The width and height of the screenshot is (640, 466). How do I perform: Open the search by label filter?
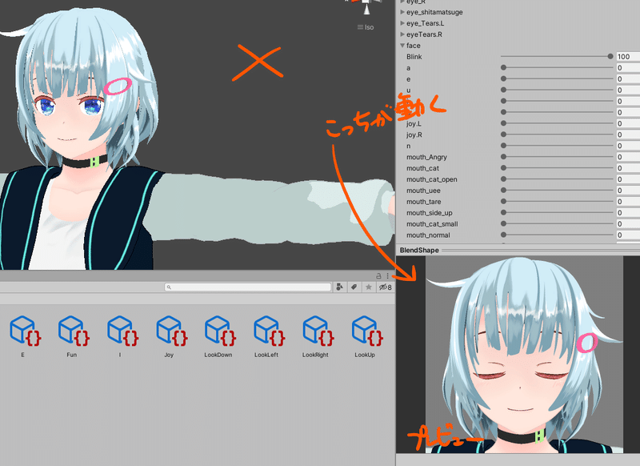[354, 287]
